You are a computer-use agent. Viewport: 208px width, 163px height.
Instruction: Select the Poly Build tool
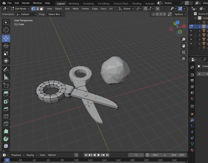[x=6, y=131]
